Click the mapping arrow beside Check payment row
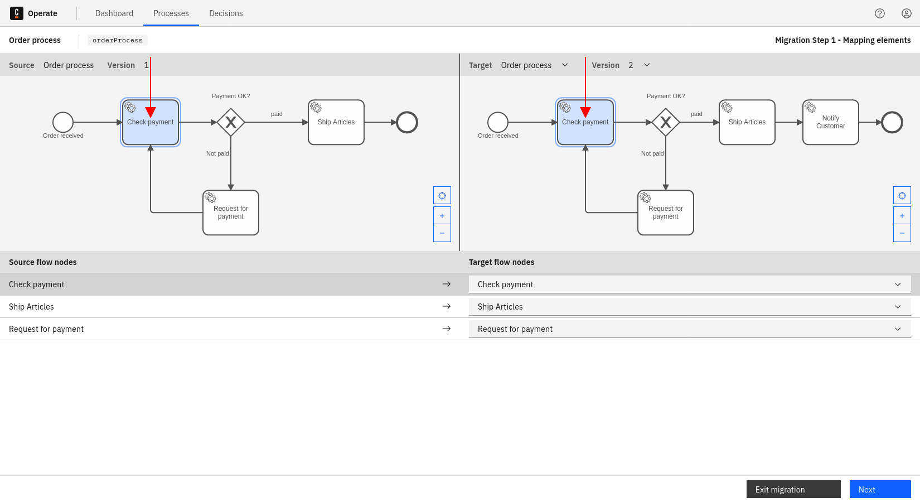The width and height of the screenshot is (920, 502). point(447,284)
